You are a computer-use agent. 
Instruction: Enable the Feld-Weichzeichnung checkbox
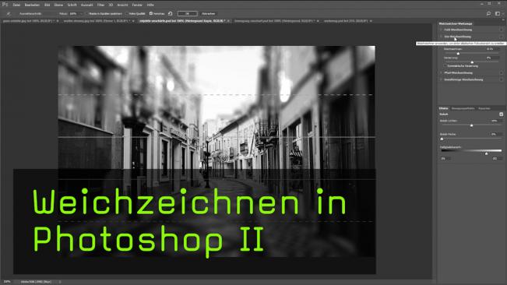tap(502, 30)
